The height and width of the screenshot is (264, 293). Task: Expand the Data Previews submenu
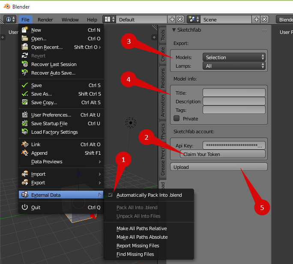[x=100, y=162]
